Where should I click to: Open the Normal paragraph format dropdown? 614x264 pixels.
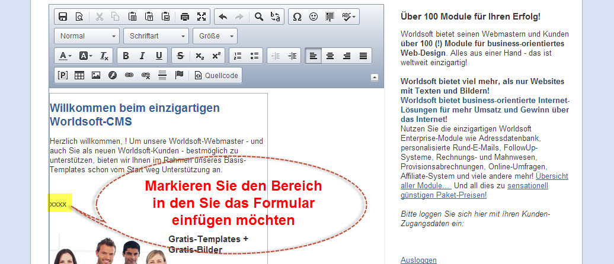pos(87,36)
